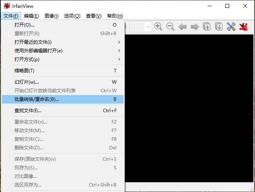The image size is (255, 192).
Task: Click 选区另存为... menu entry
Action: [63, 185]
